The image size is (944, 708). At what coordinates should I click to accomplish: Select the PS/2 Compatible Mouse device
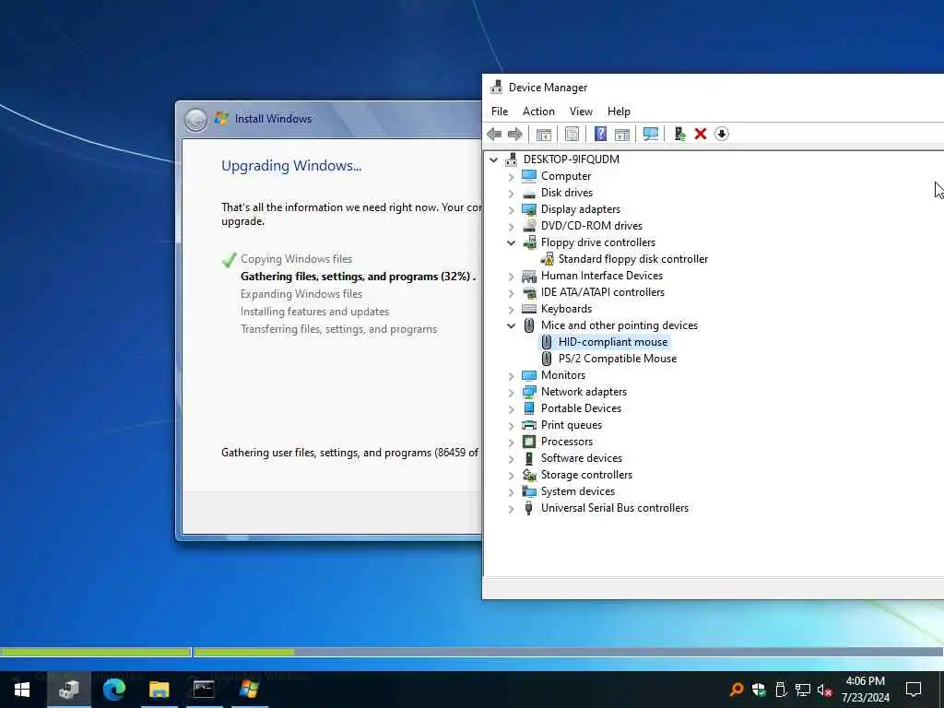617,359
